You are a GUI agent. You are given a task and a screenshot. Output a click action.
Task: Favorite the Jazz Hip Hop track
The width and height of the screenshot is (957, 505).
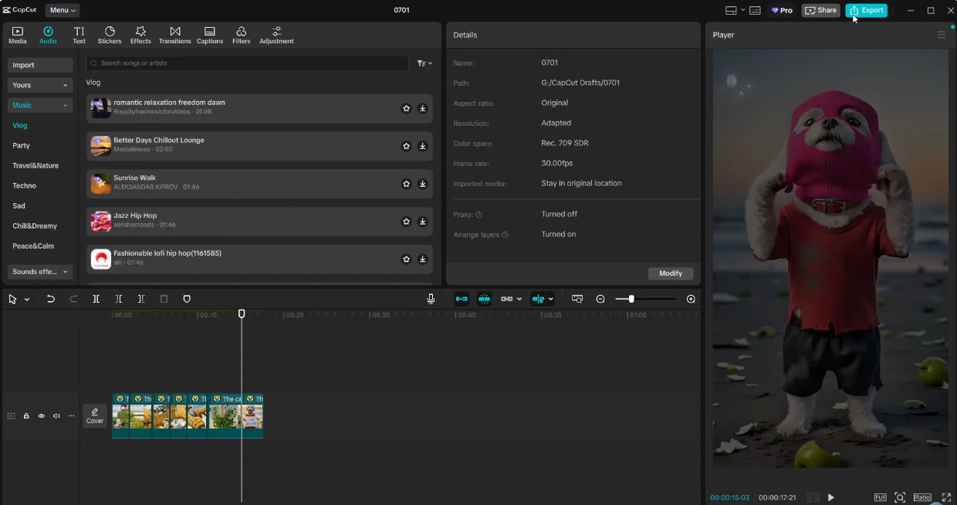[406, 222]
